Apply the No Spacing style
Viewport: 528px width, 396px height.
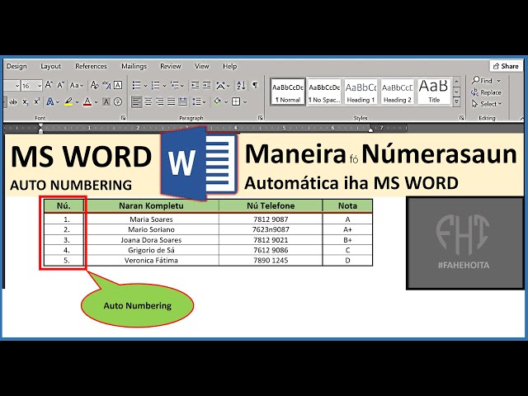coord(324,92)
